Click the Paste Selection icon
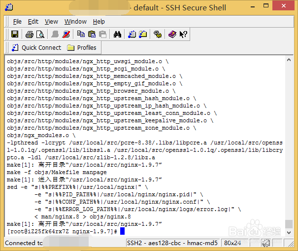Viewport: 298px width, 251px height. tap(103, 34)
